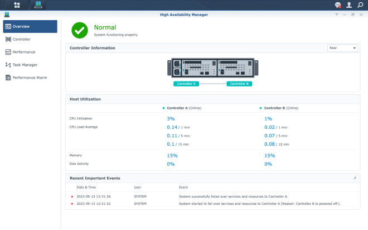Image resolution: width=368 pixels, height=230 pixels.
Task: Click the window help question mark icon
Action: coord(337,15)
